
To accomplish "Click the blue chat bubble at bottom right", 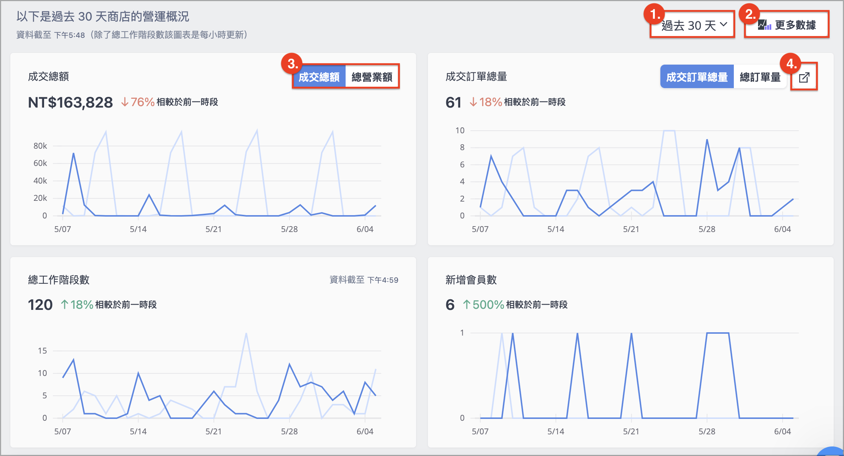I will (x=832, y=451).
